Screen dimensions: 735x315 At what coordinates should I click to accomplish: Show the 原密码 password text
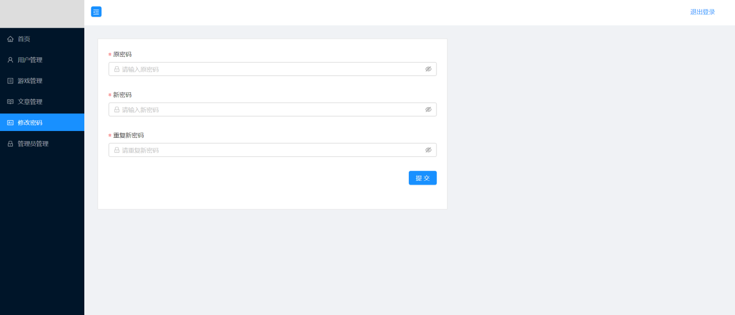[x=428, y=69]
